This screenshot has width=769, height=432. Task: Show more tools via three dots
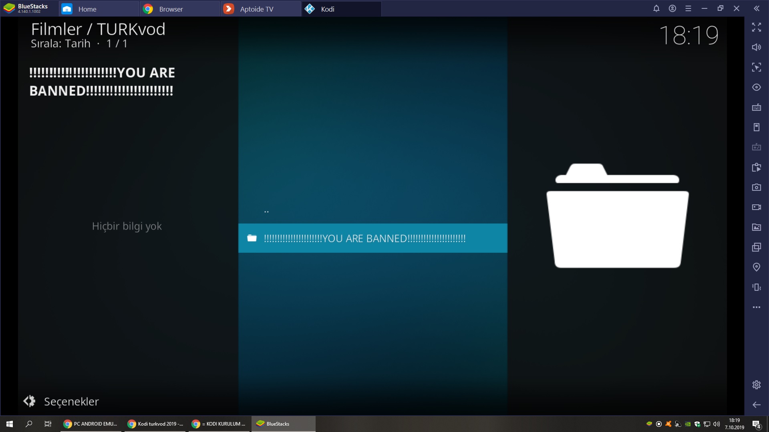757,307
